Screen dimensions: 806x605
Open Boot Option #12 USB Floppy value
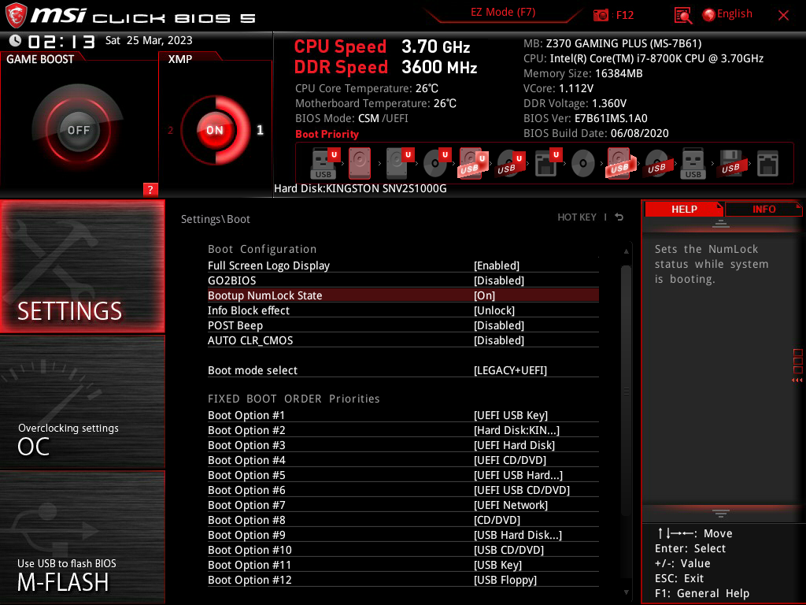point(505,579)
